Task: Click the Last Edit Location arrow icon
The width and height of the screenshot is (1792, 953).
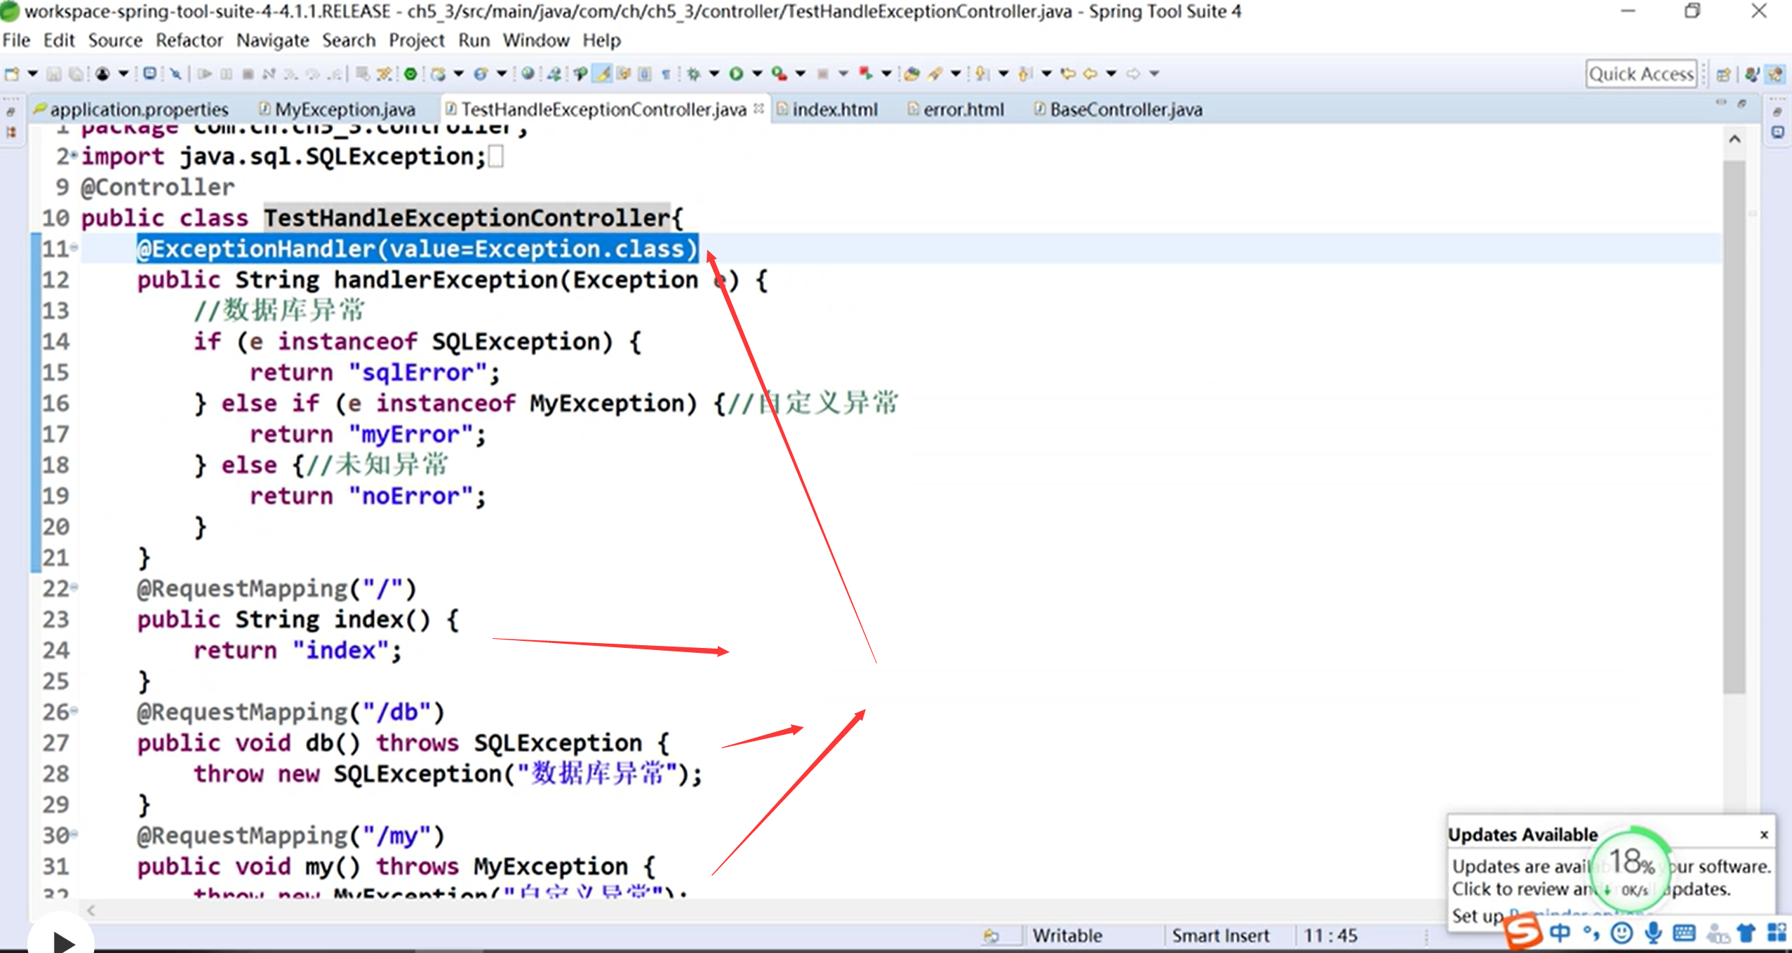Action: coord(1068,74)
